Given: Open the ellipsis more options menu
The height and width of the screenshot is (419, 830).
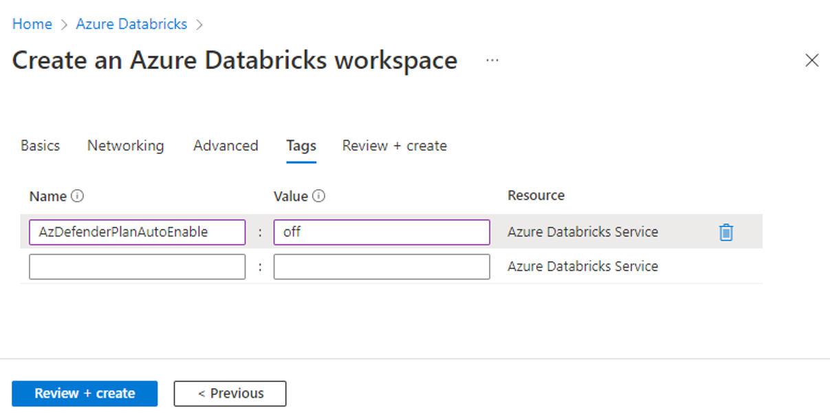Looking at the screenshot, I should click(492, 60).
